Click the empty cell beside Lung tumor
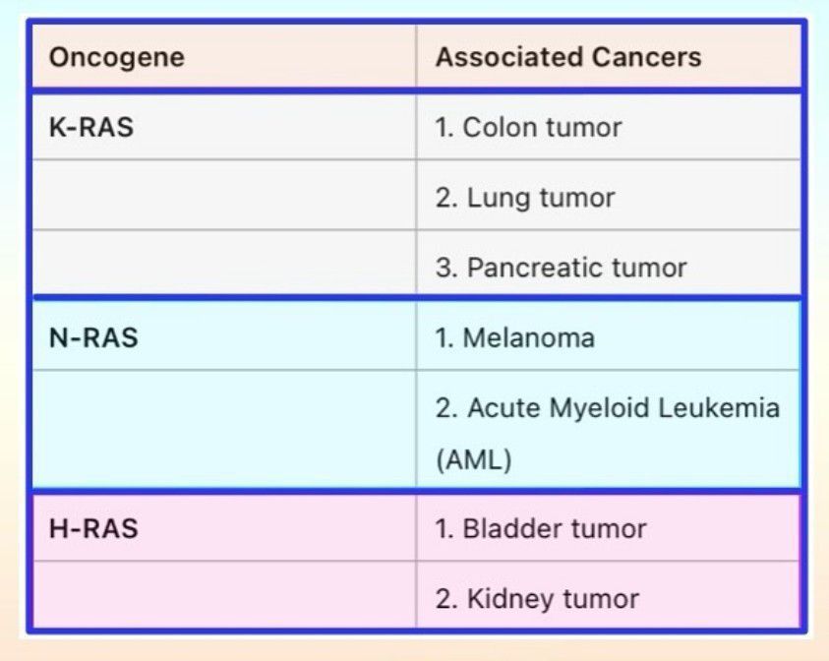This screenshot has width=829, height=661. (224, 198)
